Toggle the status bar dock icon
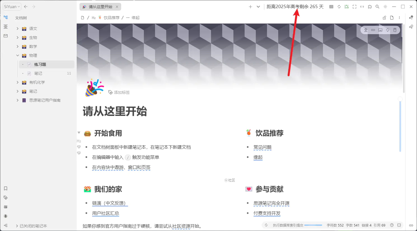The height and width of the screenshot is (231, 417). 399,225
